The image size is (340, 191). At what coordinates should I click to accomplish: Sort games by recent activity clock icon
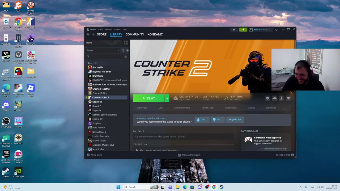tap(123, 50)
